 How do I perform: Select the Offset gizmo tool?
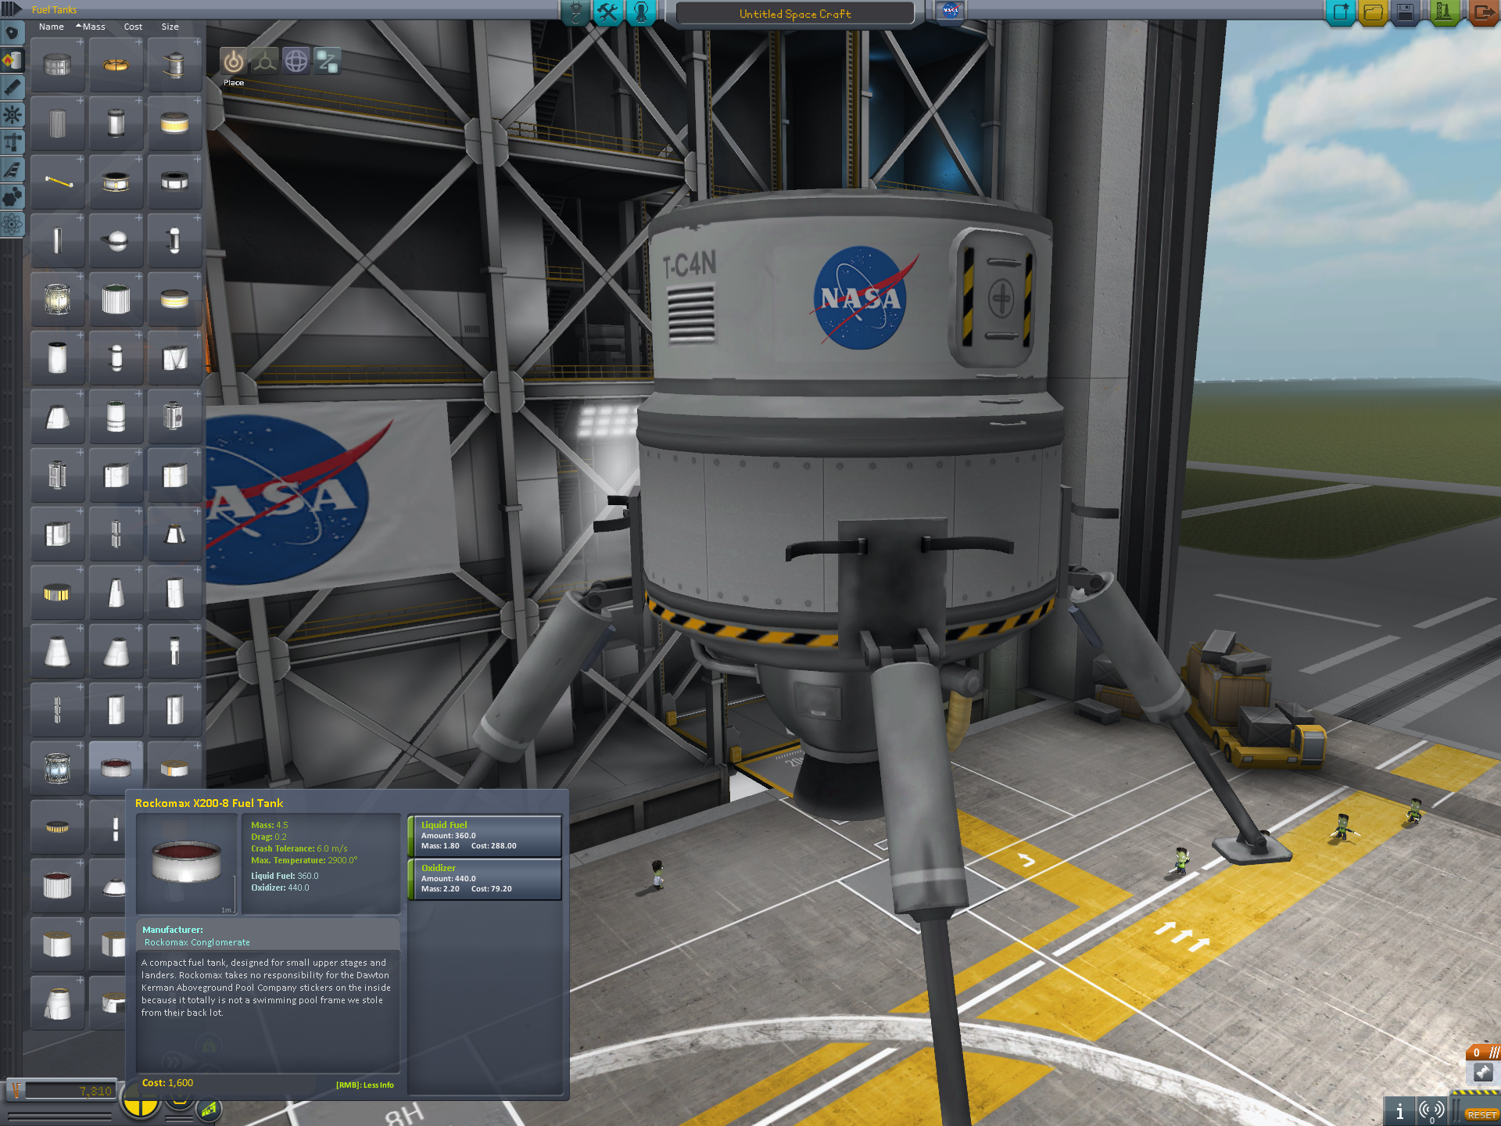click(x=264, y=61)
